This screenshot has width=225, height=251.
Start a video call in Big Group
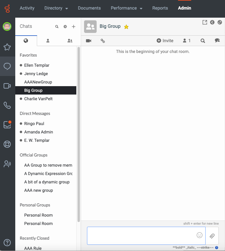89,41
